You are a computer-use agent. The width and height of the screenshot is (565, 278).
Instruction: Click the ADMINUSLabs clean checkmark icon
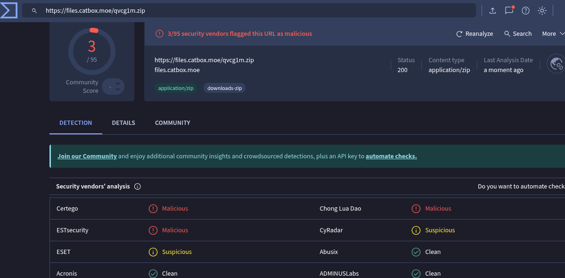point(416,273)
